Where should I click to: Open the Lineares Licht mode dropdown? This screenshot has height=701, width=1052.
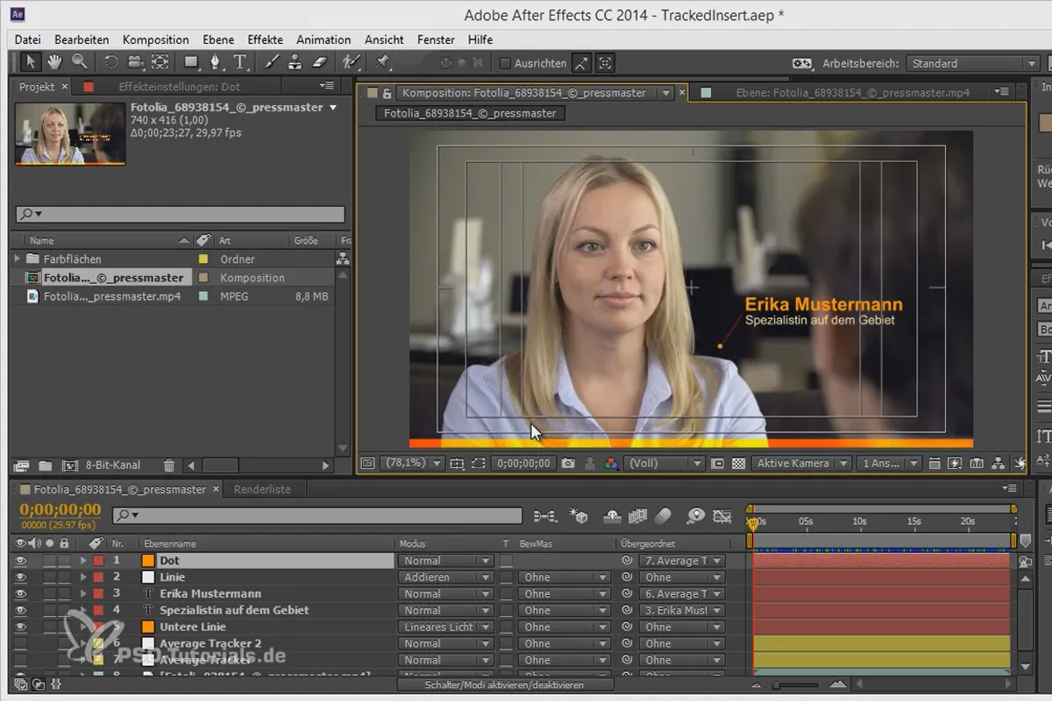coord(446,627)
